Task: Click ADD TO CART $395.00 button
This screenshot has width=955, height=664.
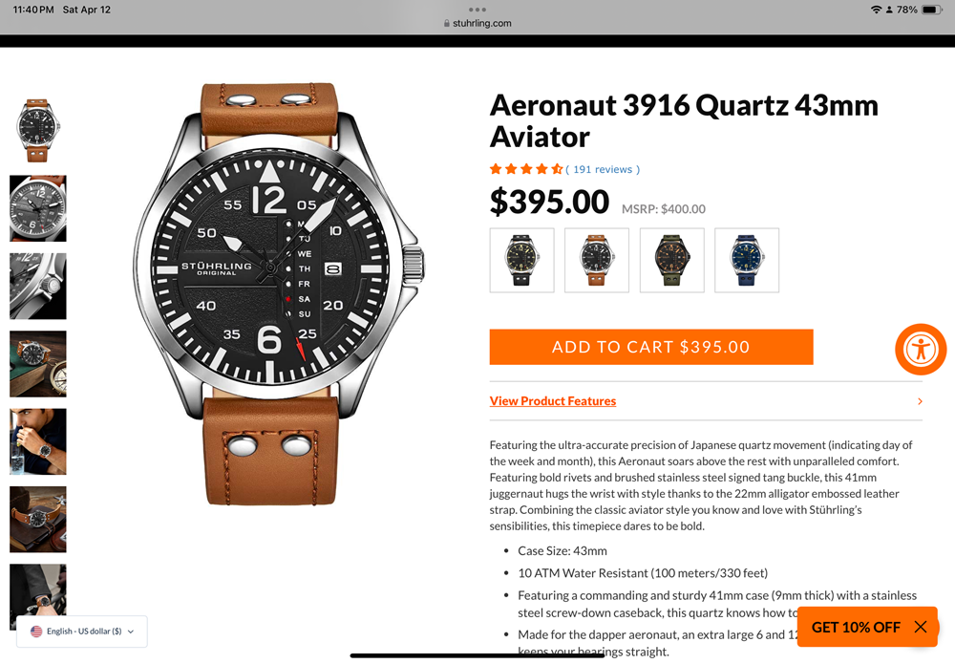Action: (x=651, y=347)
